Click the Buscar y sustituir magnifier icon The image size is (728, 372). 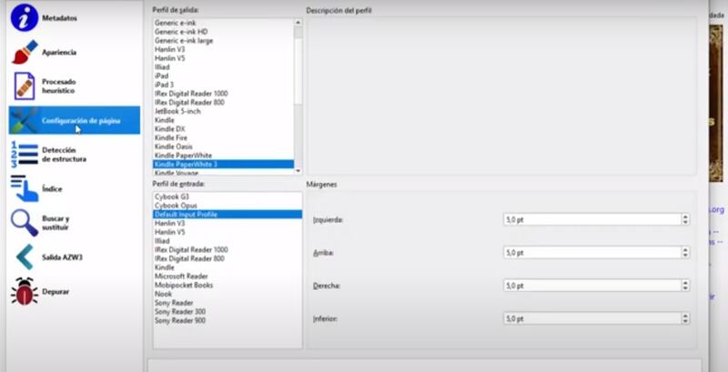point(24,222)
